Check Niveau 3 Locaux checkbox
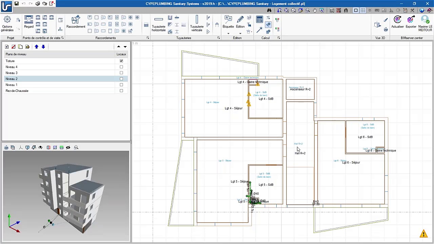 pos(121,73)
